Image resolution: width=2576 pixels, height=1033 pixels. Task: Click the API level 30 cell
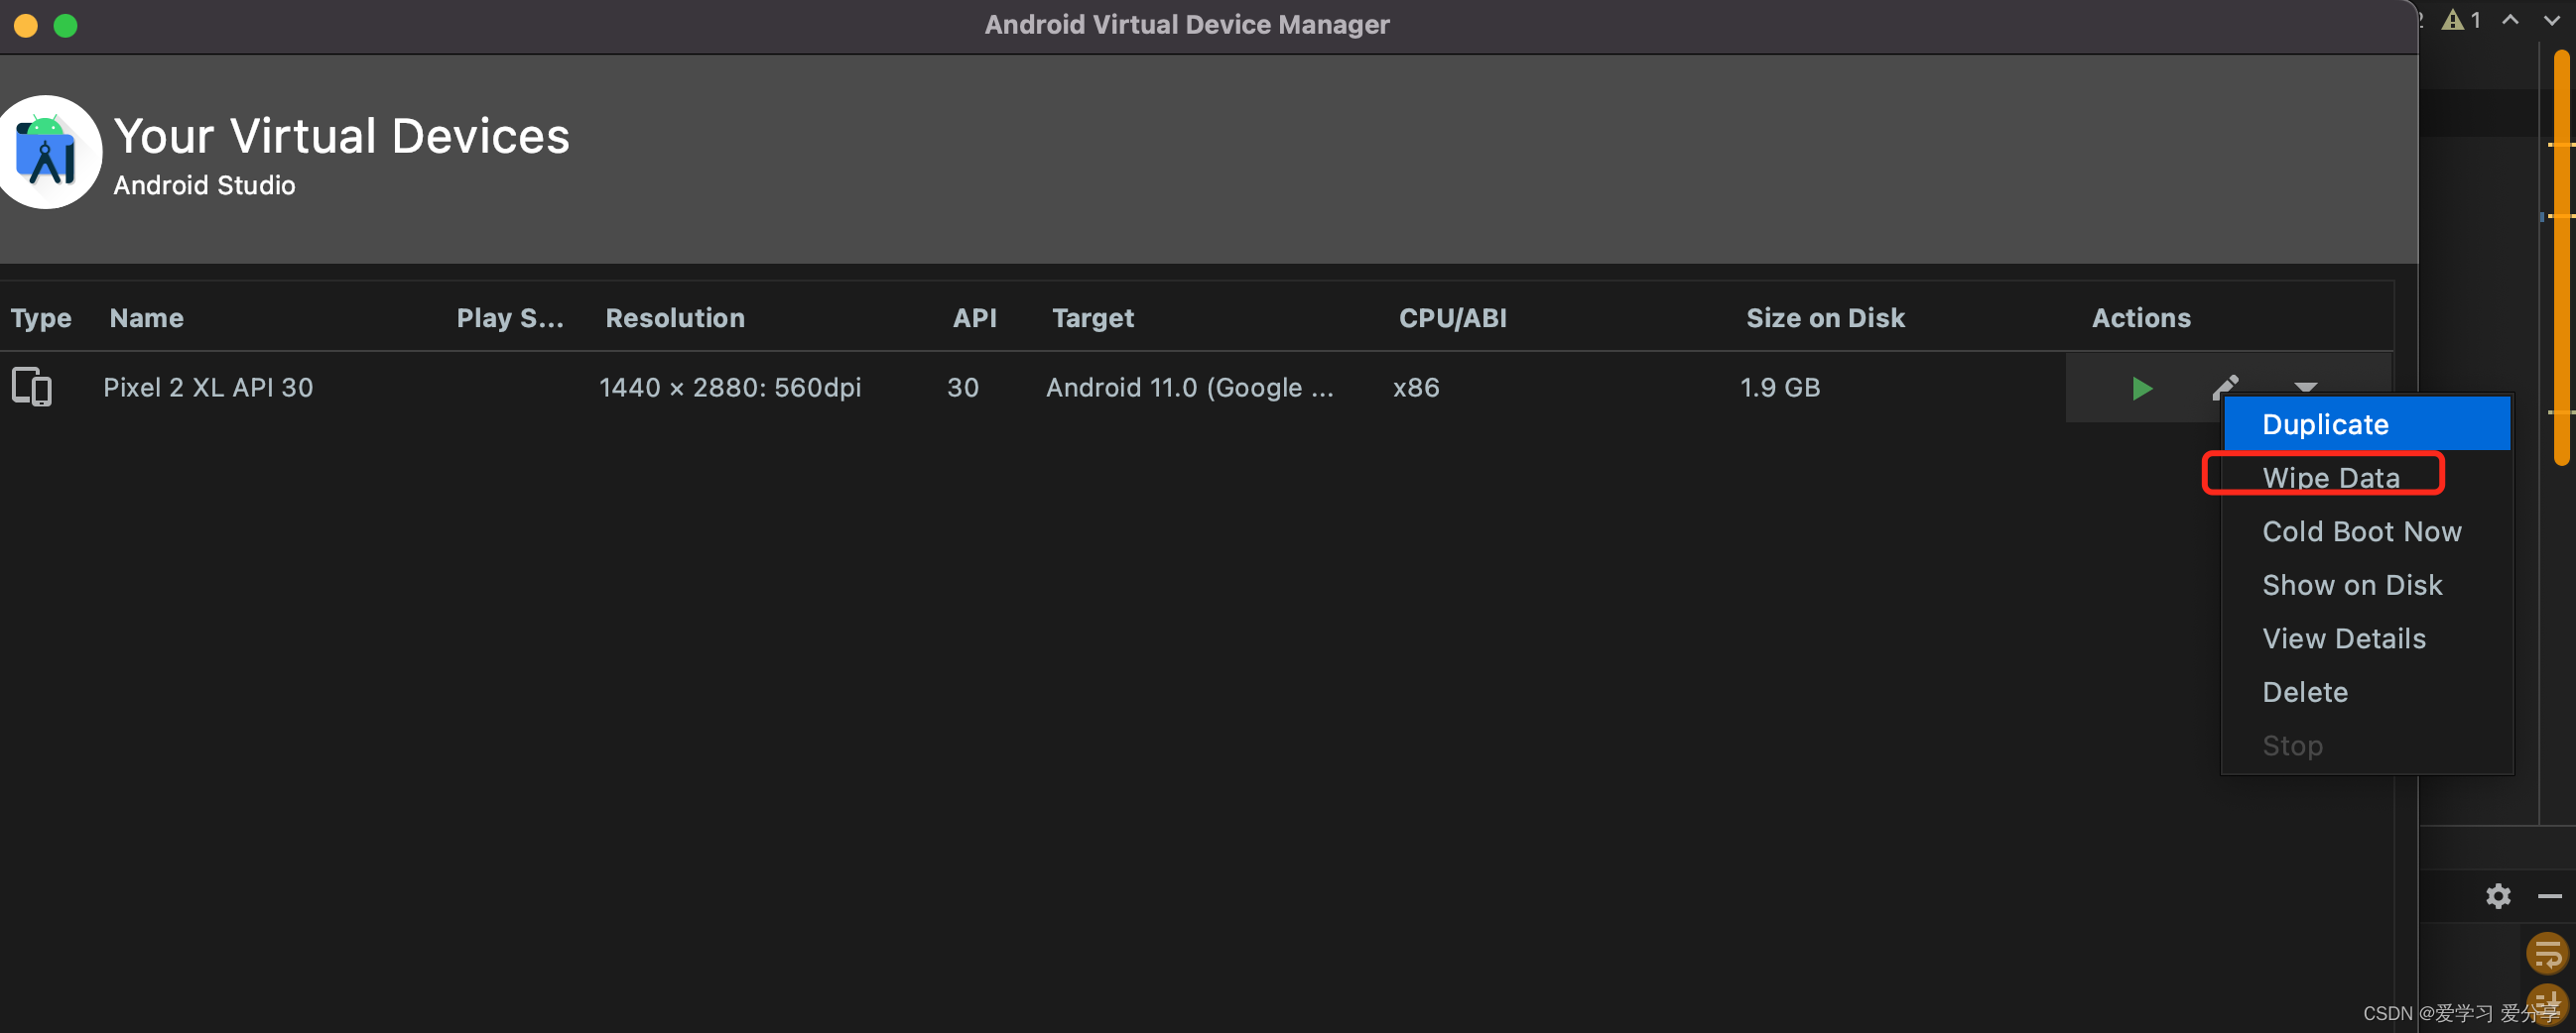(963, 388)
